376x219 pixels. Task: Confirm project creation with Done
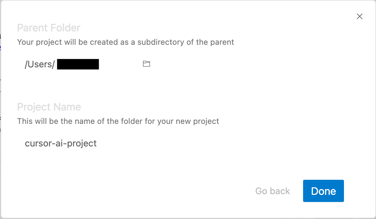(x=323, y=191)
